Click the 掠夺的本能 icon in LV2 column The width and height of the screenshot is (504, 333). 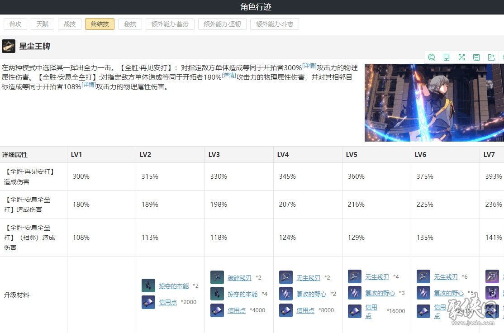click(x=148, y=285)
